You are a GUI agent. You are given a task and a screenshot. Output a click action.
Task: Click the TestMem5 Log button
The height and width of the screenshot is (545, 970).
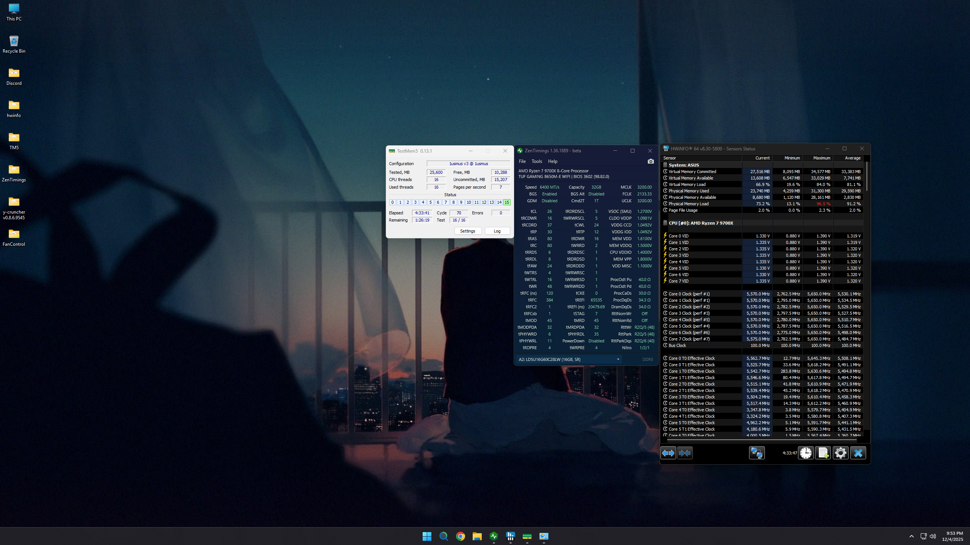click(x=497, y=231)
